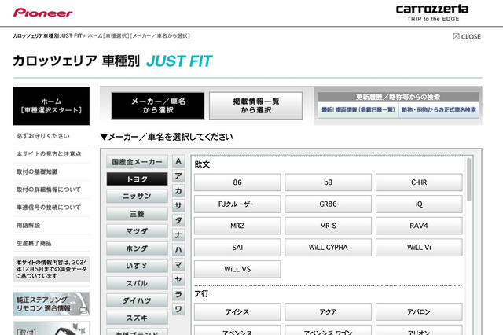Image resolution: width=503 pixels, height=335 pixels.
Task: Jump to index letter A
Action: point(178,161)
